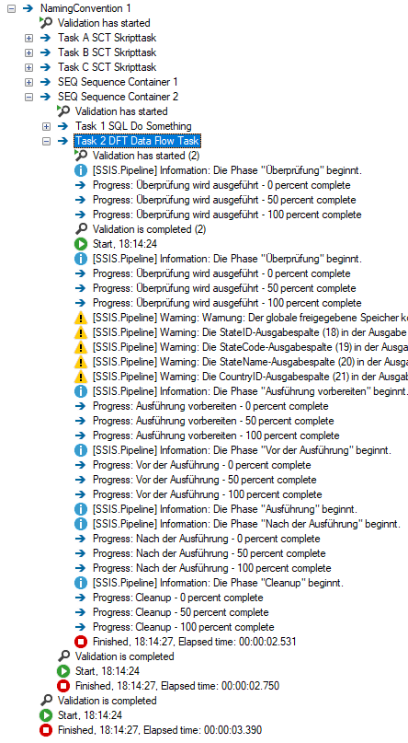The height and width of the screenshot is (743, 408).
Task: Click red stop icon at elapsed 00:00:02.531
Action: click(81, 642)
